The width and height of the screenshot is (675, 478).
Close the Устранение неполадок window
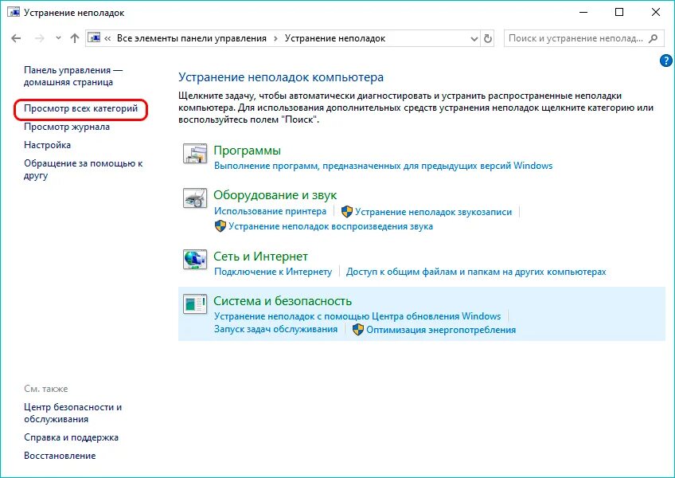(656, 12)
